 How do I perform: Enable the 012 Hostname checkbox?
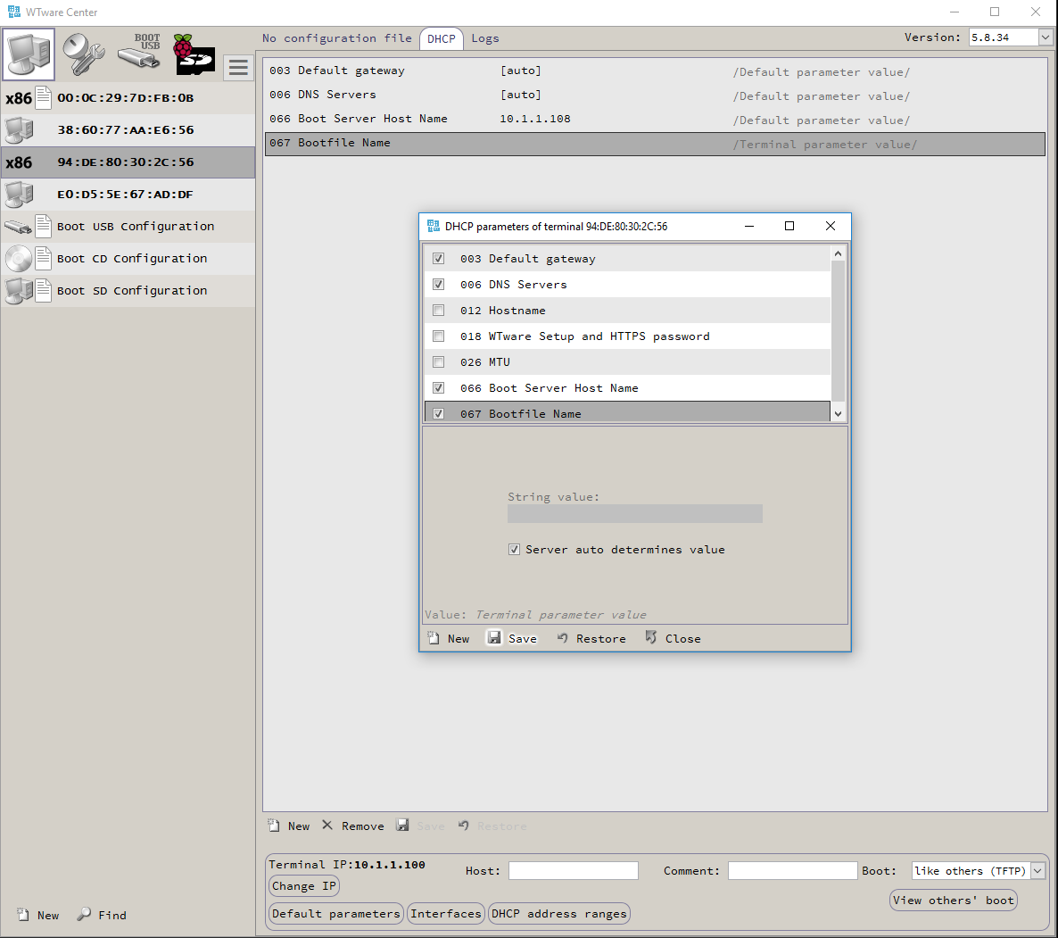[x=438, y=311]
